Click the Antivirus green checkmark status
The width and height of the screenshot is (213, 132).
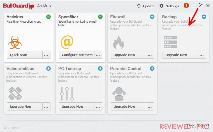coord(48,17)
